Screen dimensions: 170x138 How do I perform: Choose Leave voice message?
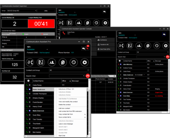pyautogui.click(x=66, y=124)
